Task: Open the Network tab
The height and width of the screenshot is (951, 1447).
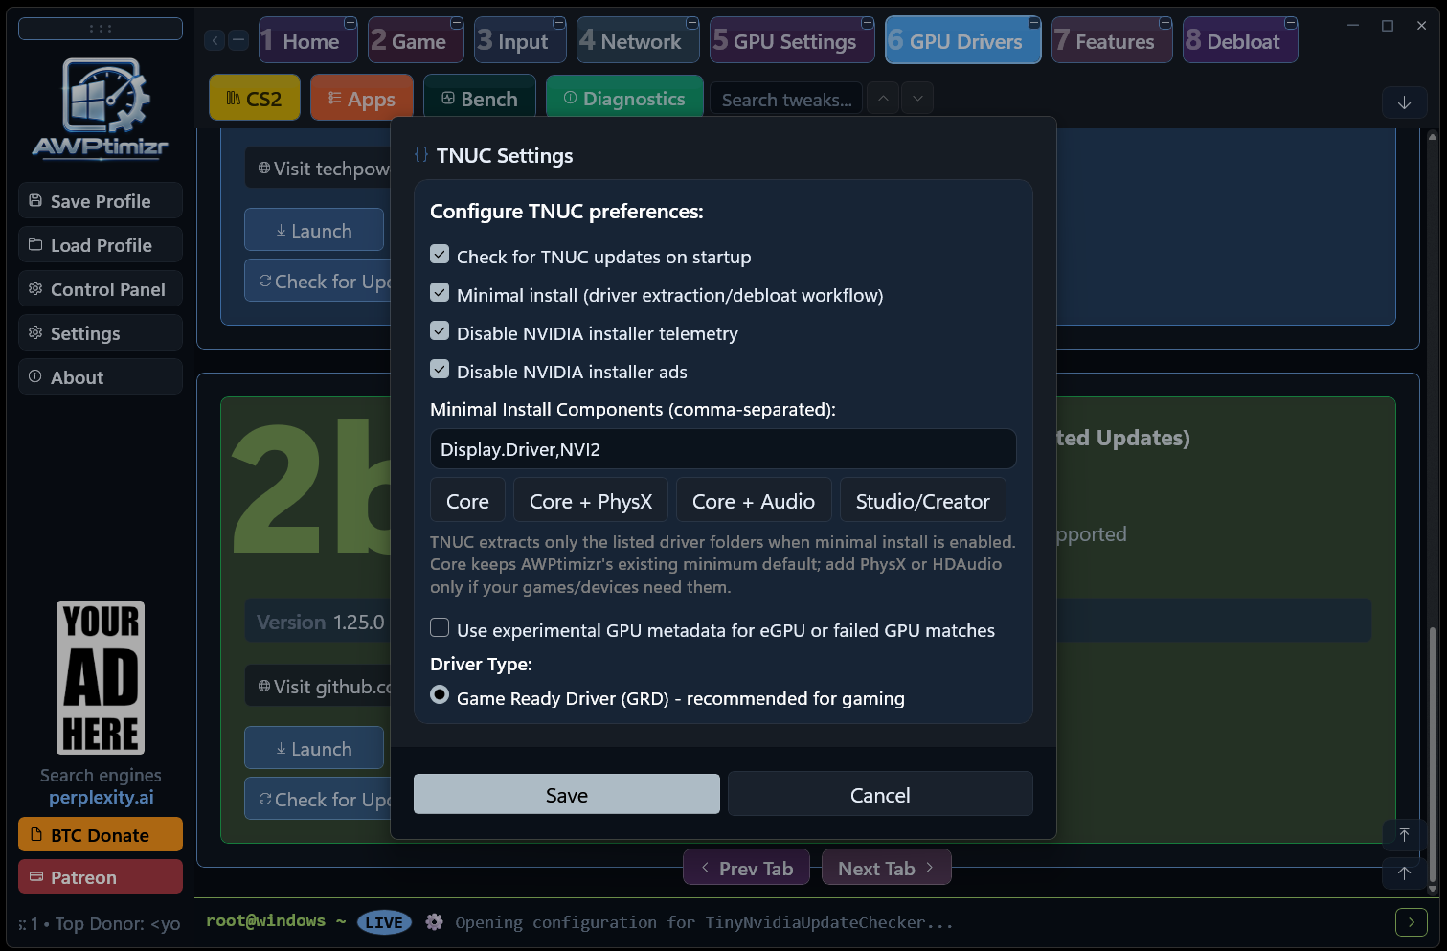Action: point(639,40)
